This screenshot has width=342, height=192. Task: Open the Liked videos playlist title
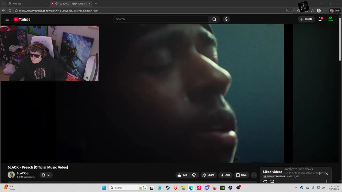(273, 172)
